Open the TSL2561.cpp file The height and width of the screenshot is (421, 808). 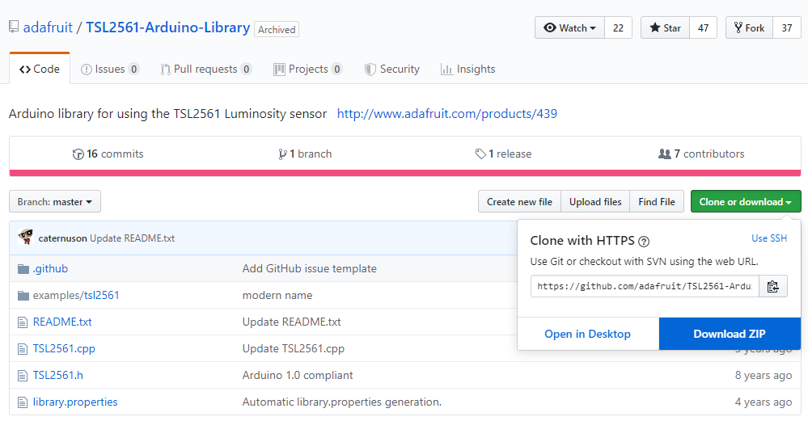(x=64, y=348)
